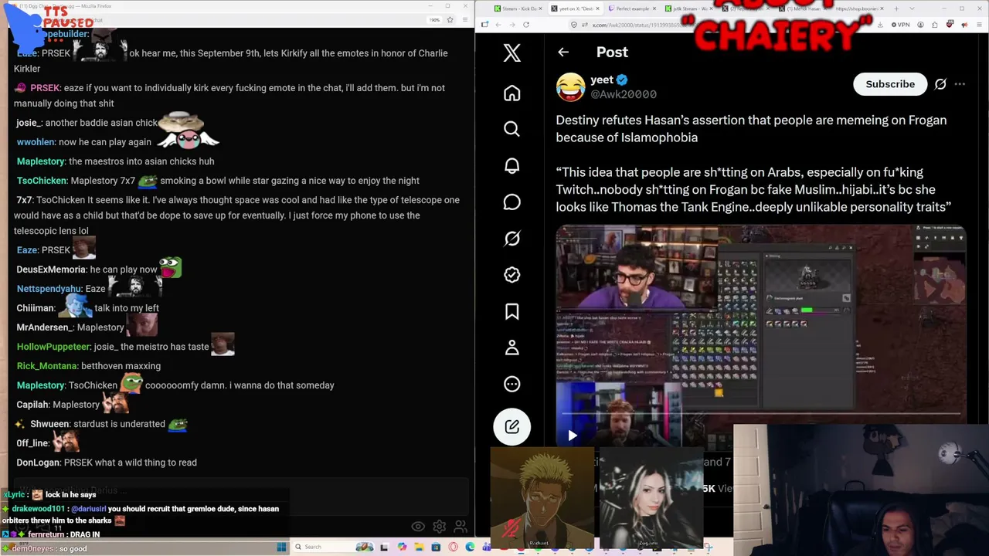Image resolution: width=989 pixels, height=556 pixels.
Task: Go back using the Post arrow
Action: (563, 53)
